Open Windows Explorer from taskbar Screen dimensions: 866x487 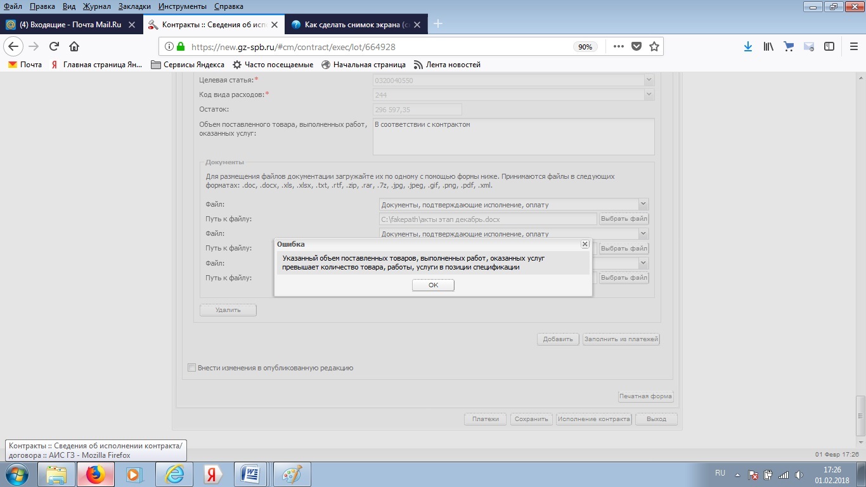click(x=56, y=474)
